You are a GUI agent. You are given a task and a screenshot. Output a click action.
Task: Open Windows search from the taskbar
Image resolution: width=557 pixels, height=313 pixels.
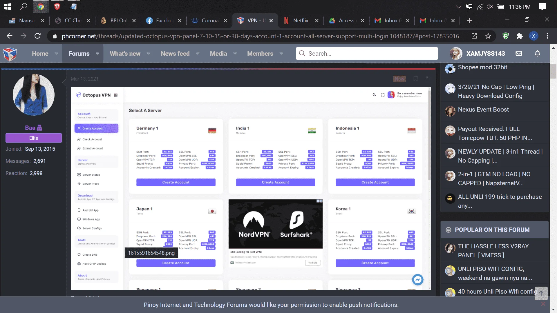23,6
